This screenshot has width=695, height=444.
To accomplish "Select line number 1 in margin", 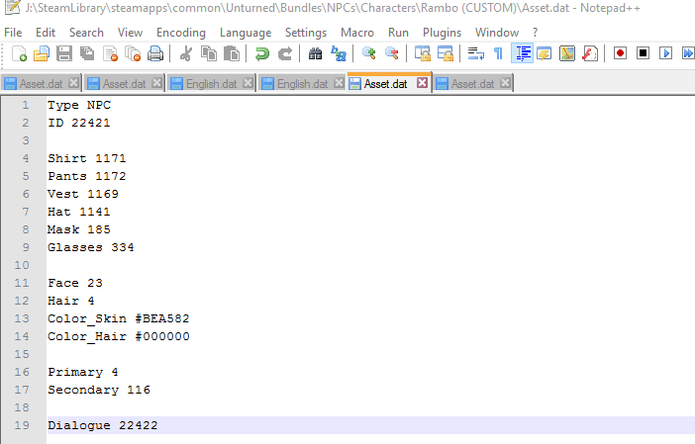I will 26,105.
